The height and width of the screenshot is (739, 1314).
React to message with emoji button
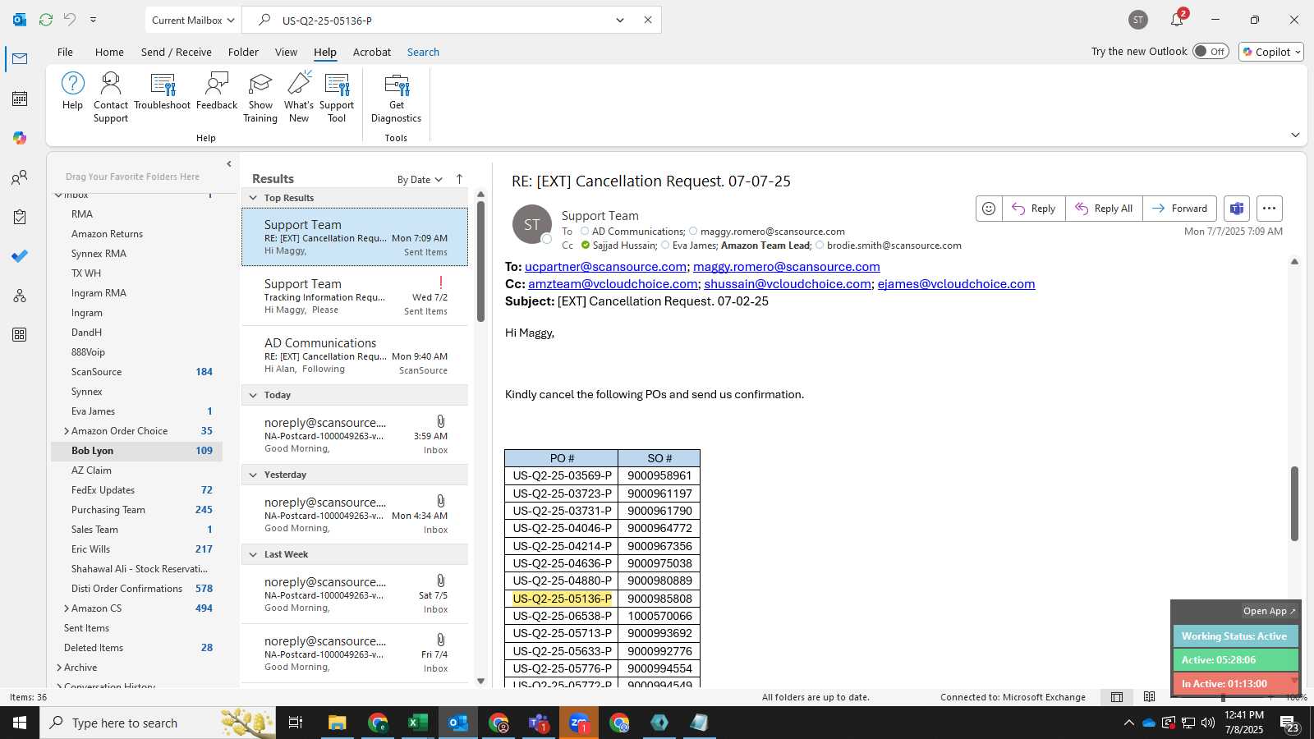tap(989, 209)
